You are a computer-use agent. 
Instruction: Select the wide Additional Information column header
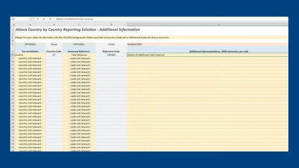[x=207, y=25]
